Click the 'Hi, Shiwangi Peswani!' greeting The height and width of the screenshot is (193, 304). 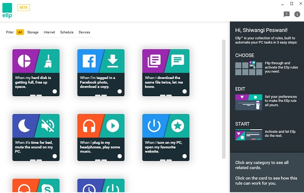click(261, 30)
